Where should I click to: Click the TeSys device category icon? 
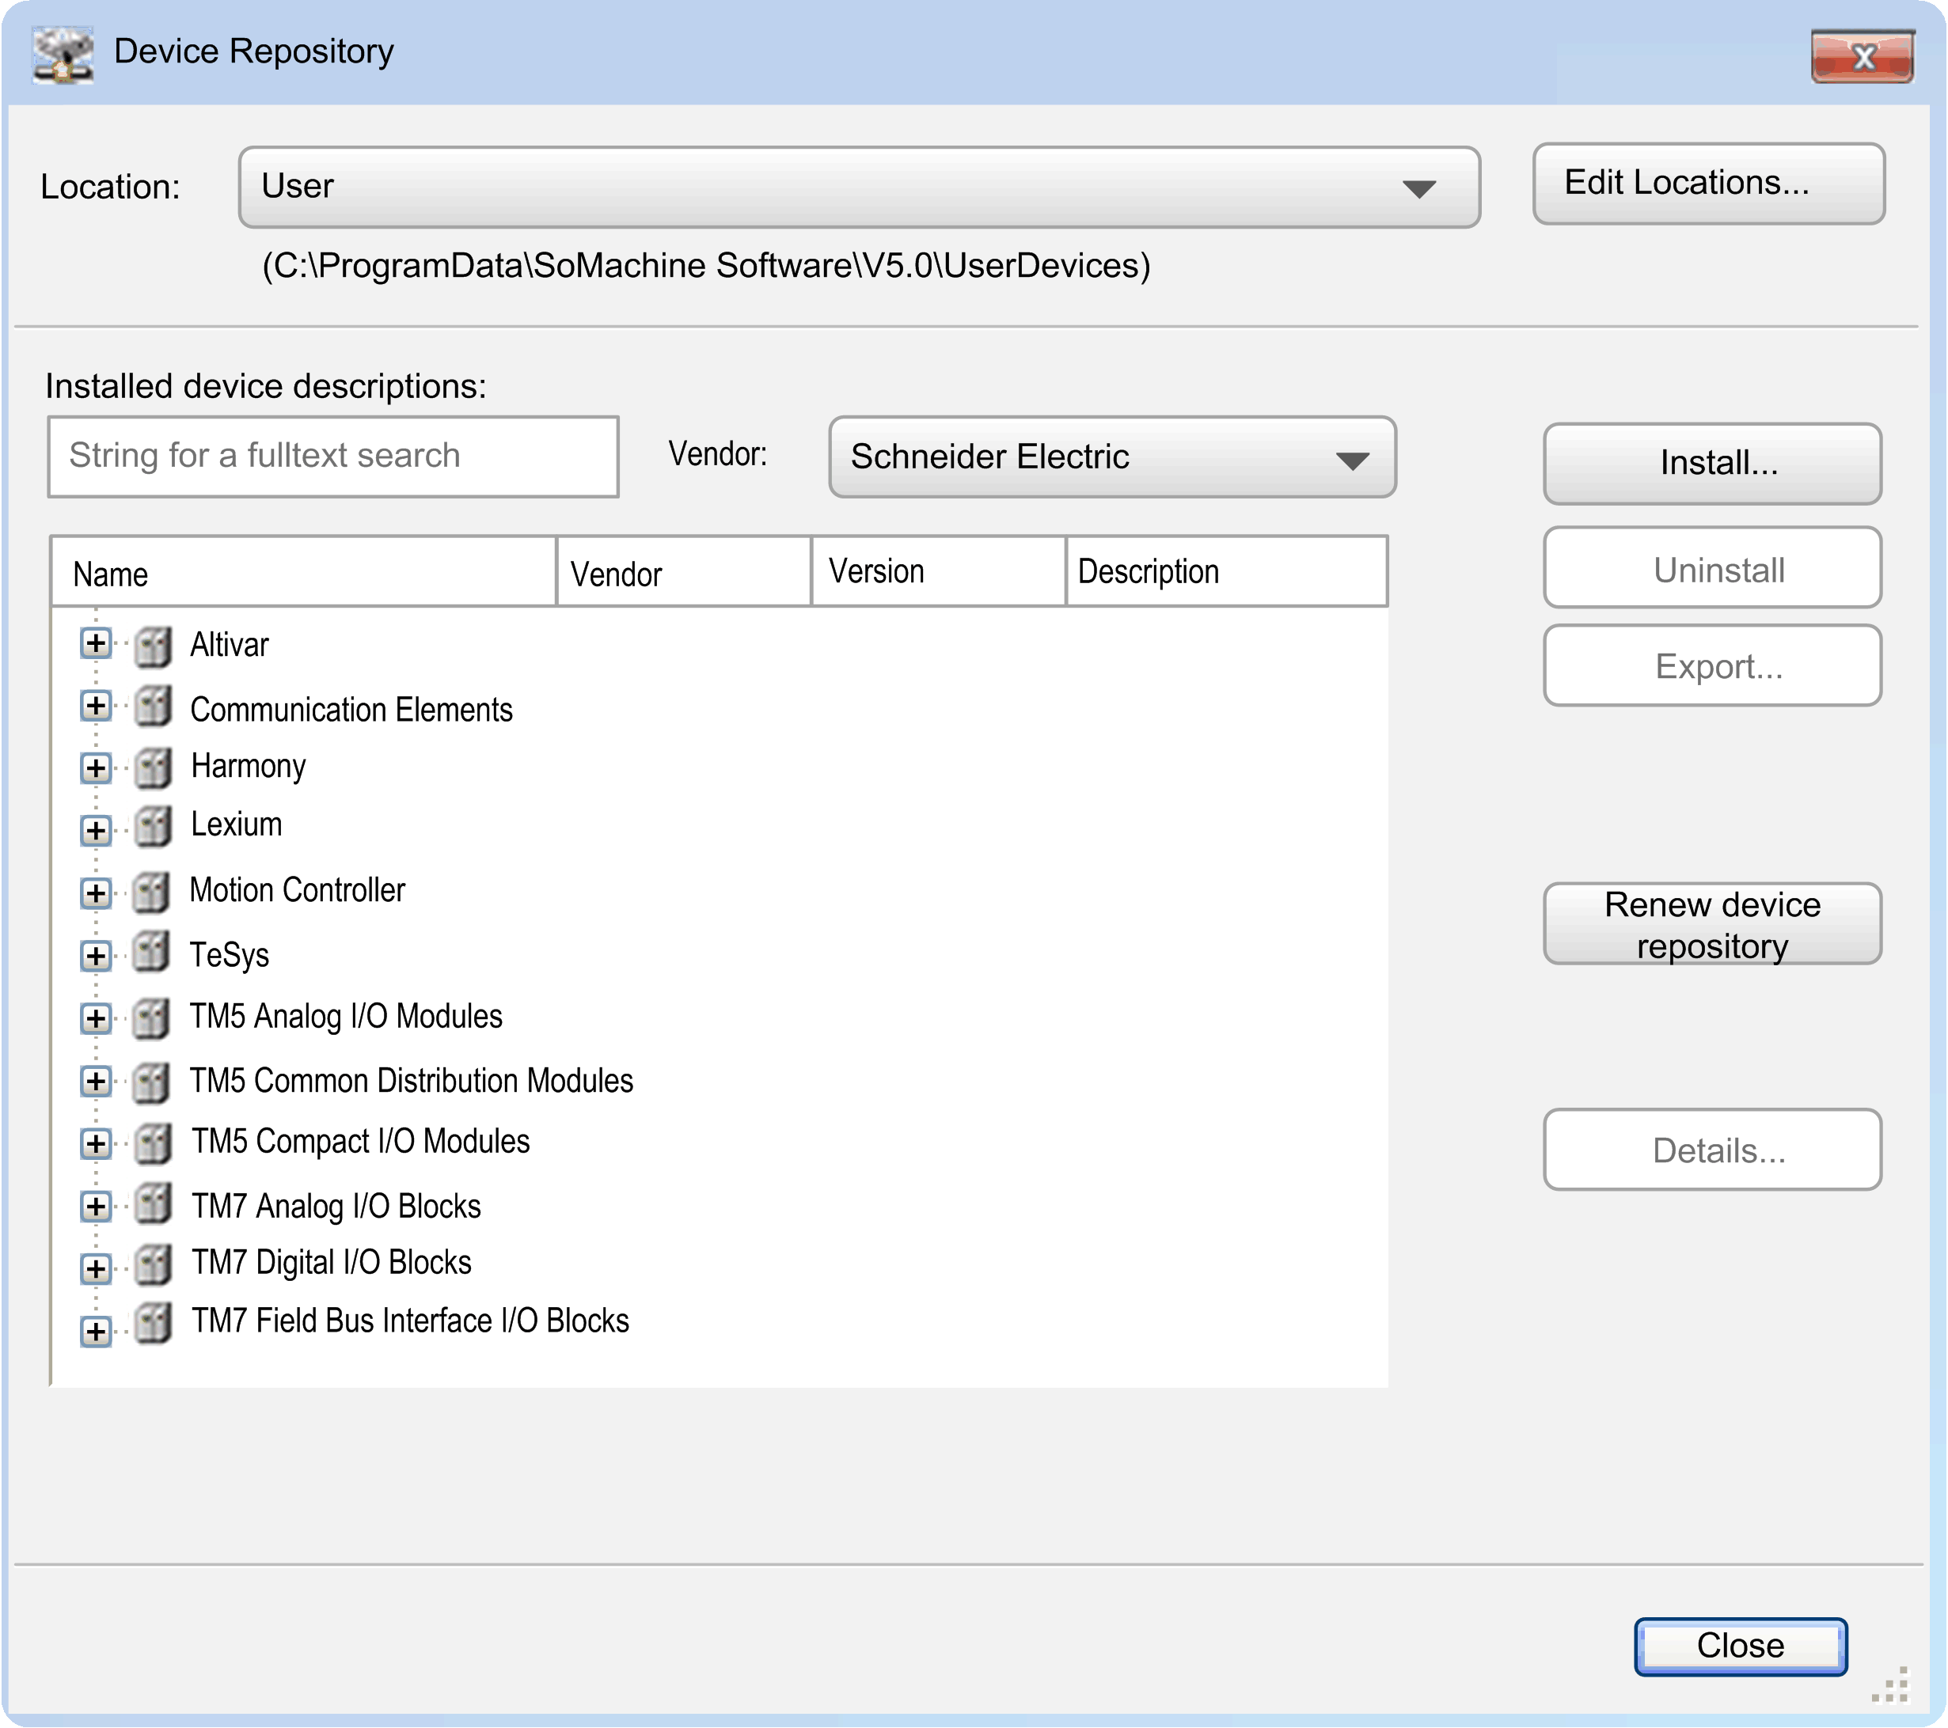click(x=151, y=952)
